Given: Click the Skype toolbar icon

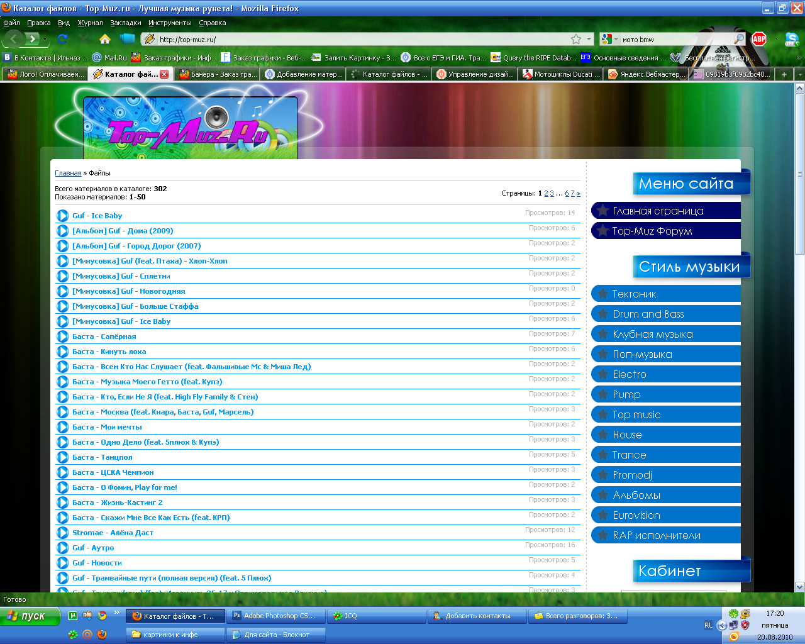Looking at the screenshot, I should click(792, 39).
